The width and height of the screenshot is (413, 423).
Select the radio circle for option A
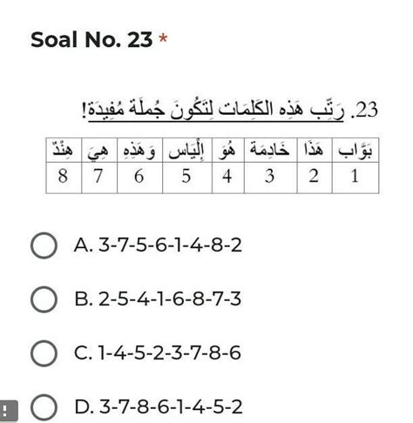click(44, 245)
